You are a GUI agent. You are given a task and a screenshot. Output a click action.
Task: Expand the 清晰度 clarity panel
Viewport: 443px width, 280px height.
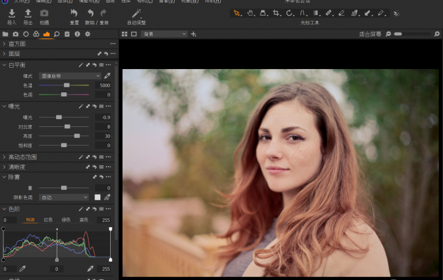[4, 167]
